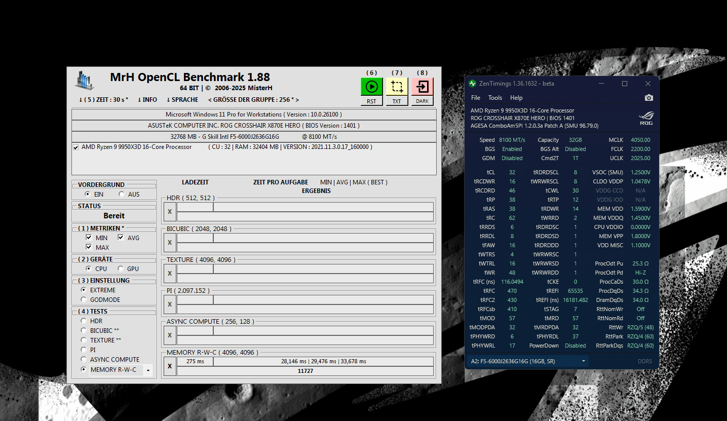Click the MCLK 4050.00 value

(x=640, y=140)
